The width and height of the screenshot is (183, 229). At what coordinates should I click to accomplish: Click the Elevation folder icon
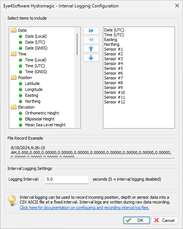click(14, 107)
